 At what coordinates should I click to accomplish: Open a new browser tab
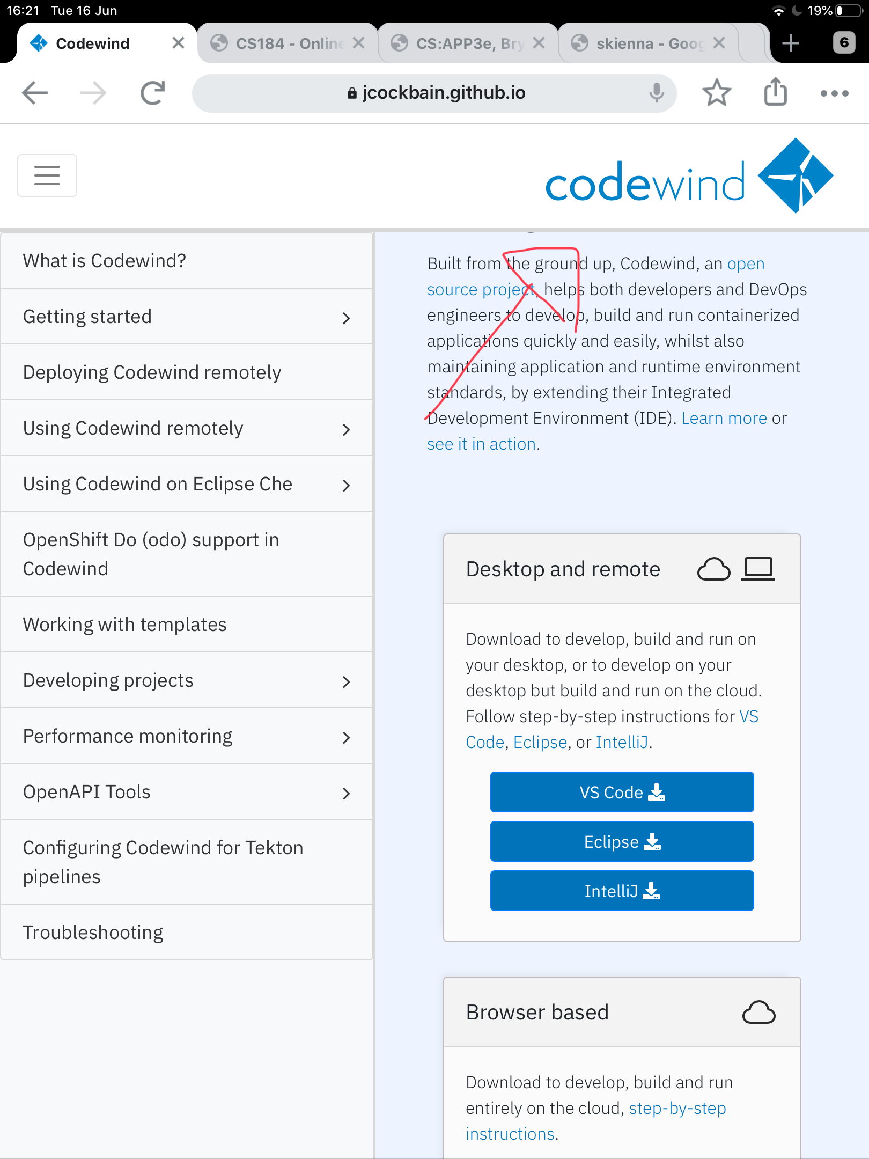coord(791,43)
